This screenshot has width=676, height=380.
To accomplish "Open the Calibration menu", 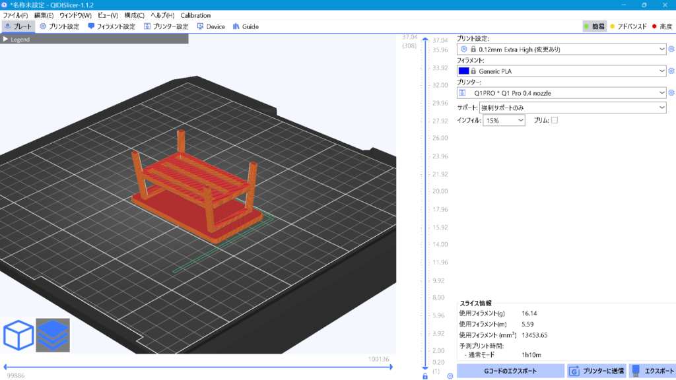I will [195, 15].
